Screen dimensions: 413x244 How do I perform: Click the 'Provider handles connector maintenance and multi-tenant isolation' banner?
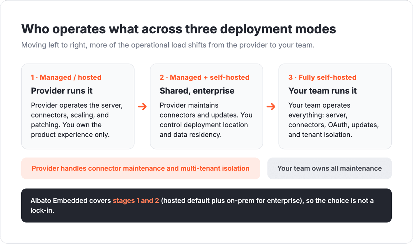click(x=140, y=168)
